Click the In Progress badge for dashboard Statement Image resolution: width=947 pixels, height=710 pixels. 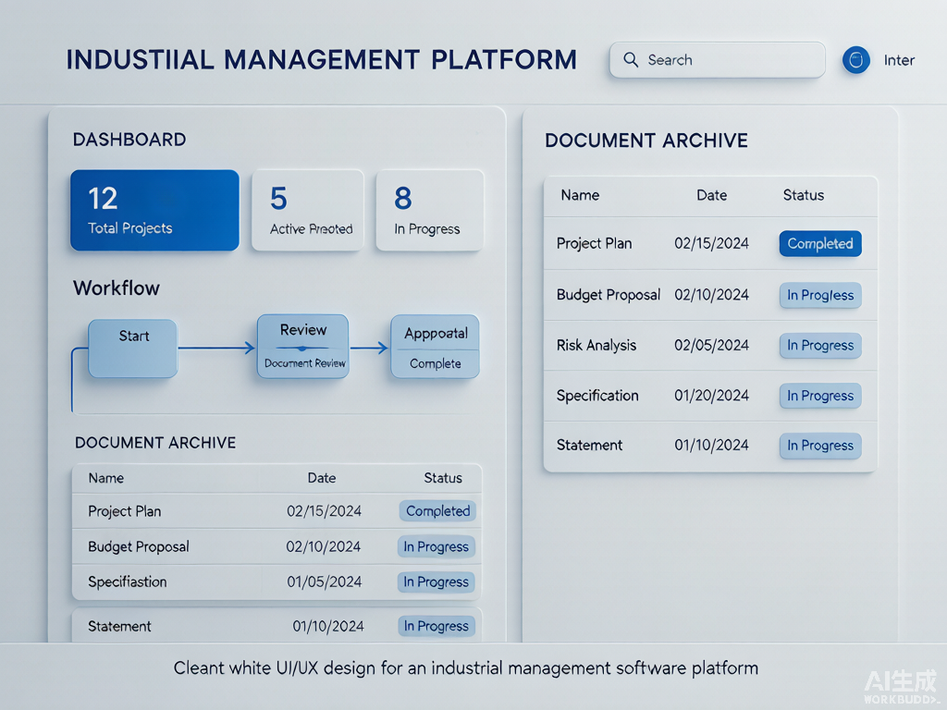click(437, 626)
